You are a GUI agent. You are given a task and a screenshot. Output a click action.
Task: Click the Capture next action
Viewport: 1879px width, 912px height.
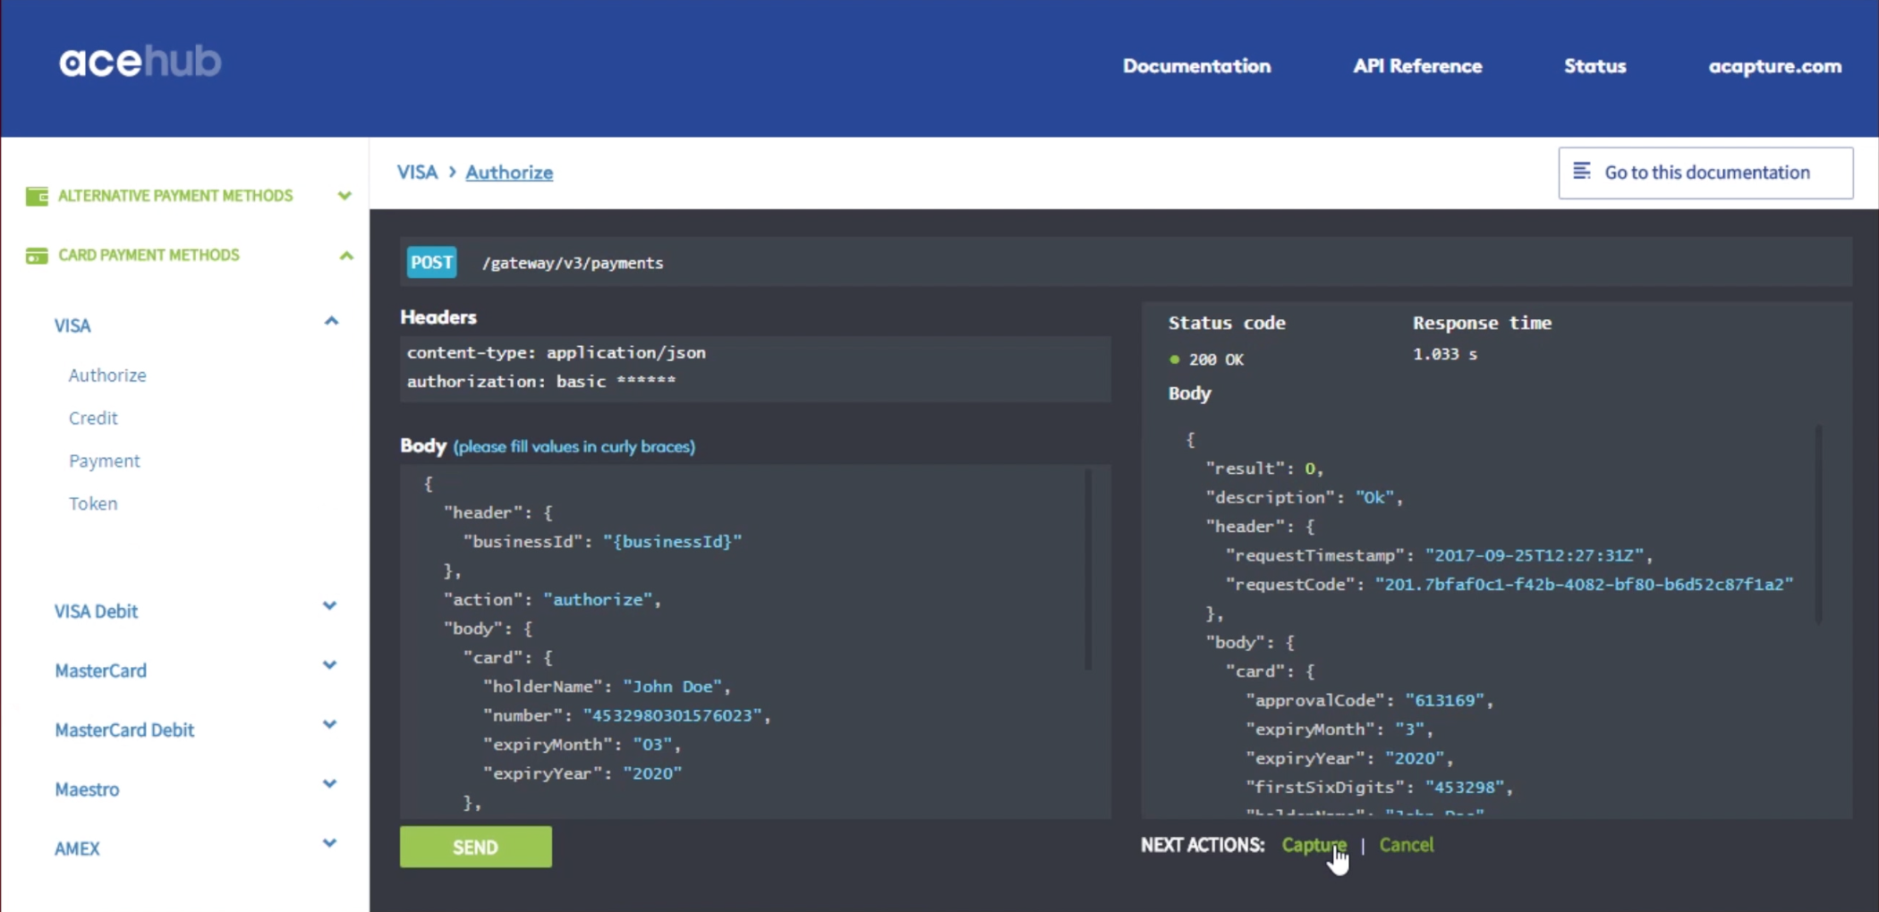tap(1314, 845)
